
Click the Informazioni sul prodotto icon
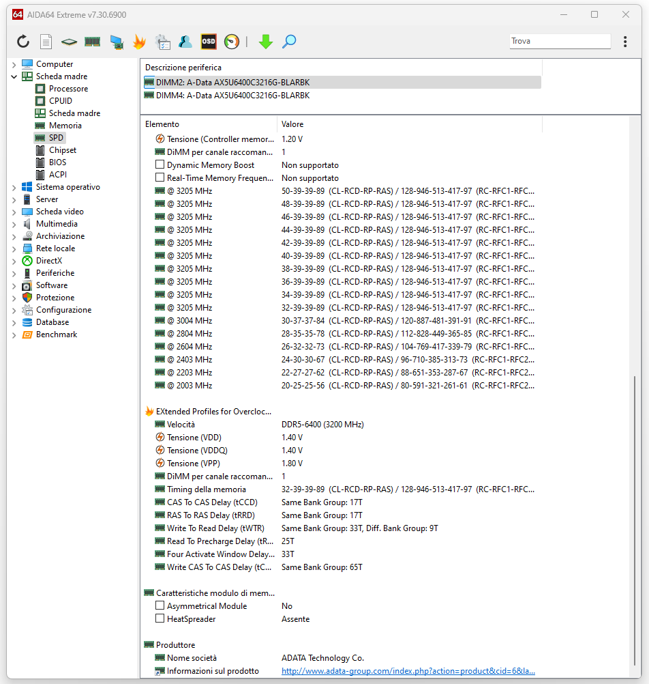160,671
